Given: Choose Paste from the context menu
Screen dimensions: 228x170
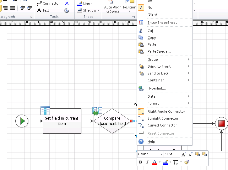Looking at the screenshot, I should [165, 44].
